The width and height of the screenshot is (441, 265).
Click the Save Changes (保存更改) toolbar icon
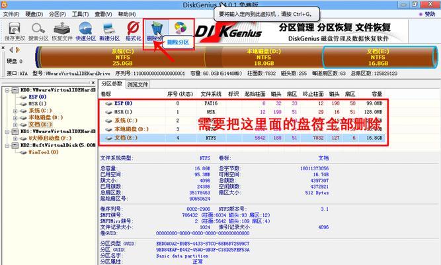tap(15, 32)
